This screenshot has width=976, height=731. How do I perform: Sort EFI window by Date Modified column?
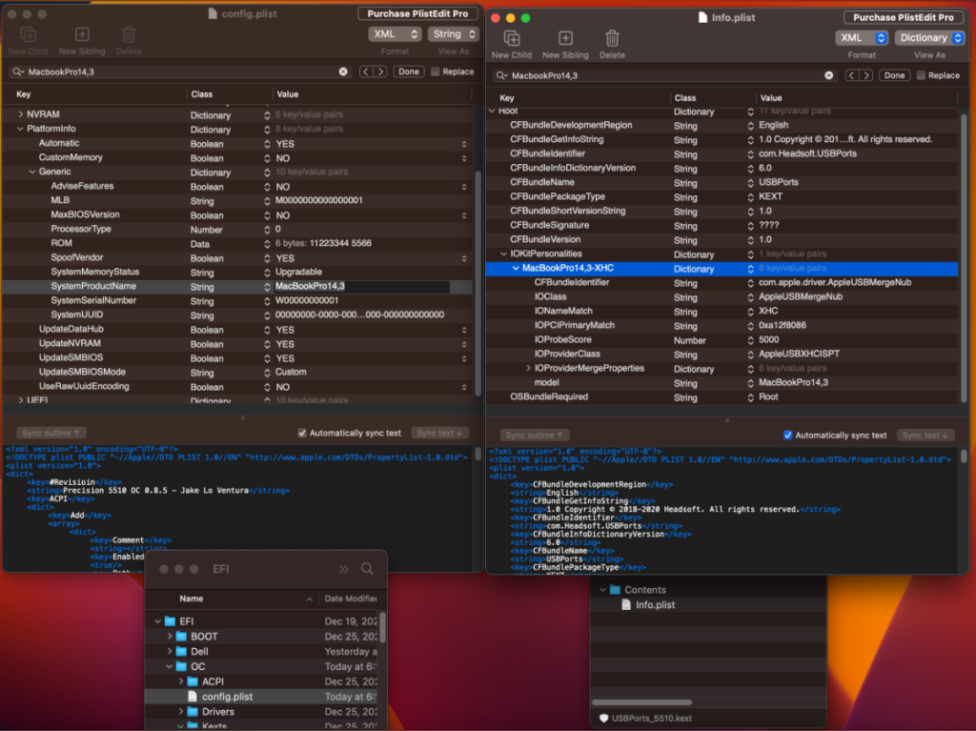[x=351, y=599]
